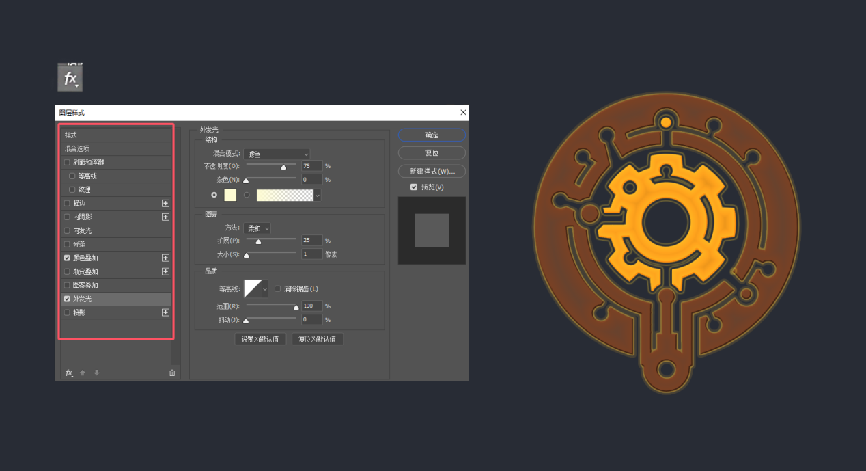Click the 扩展 slider
The image size is (866, 471).
(271, 240)
